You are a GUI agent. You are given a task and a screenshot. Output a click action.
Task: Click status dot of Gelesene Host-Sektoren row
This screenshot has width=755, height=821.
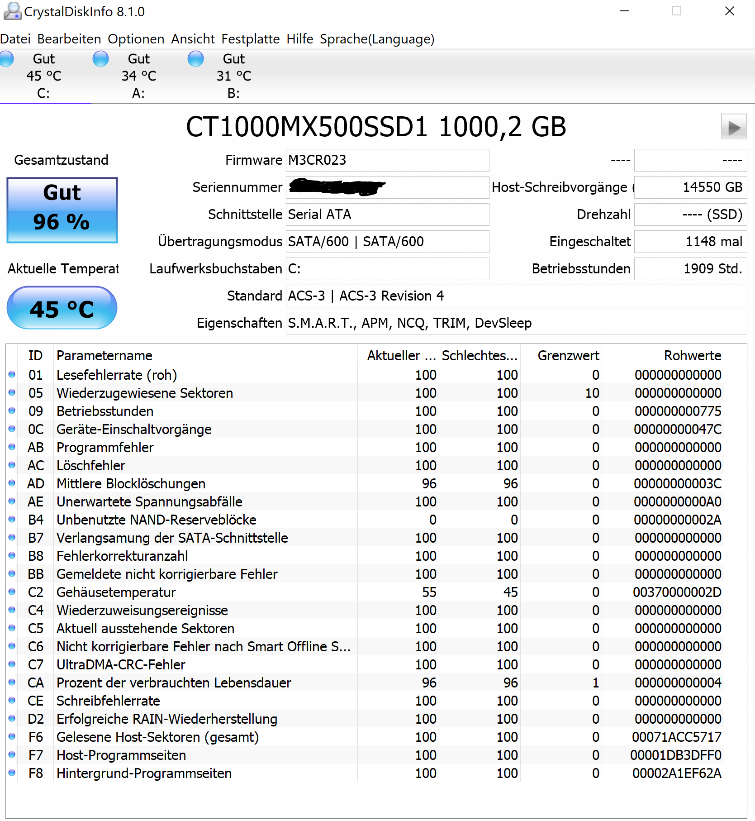pyautogui.click(x=12, y=737)
